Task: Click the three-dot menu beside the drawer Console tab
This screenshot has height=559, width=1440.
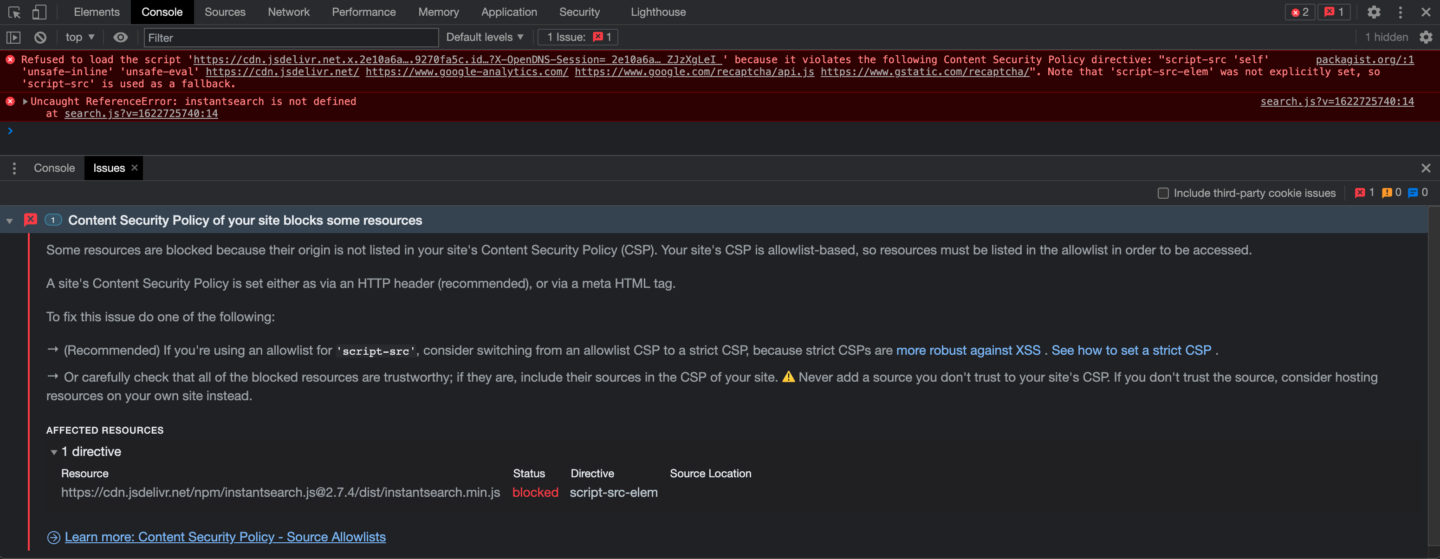Action: pos(14,168)
